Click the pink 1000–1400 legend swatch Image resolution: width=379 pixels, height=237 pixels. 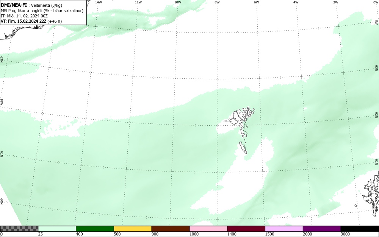click(208, 229)
